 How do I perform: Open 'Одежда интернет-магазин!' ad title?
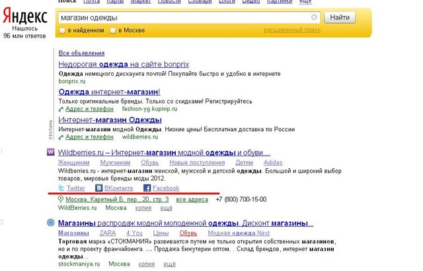point(109,92)
